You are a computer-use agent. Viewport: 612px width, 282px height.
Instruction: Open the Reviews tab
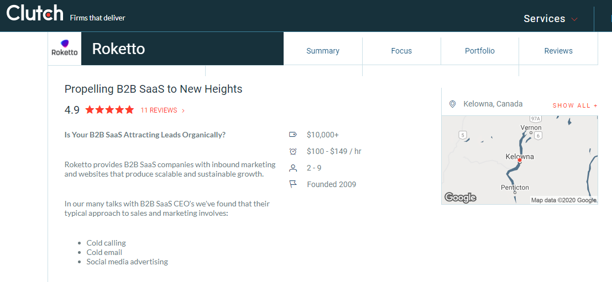[558, 51]
